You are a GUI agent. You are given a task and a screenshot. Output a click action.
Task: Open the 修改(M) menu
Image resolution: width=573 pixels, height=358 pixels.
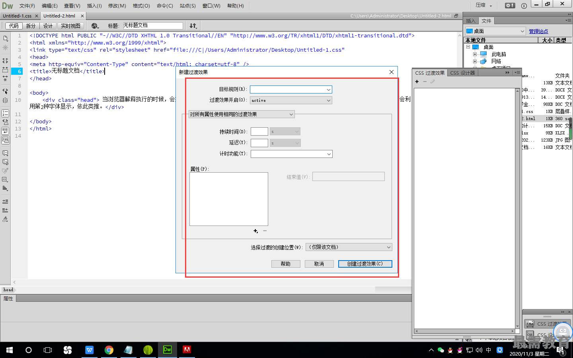[117, 6]
